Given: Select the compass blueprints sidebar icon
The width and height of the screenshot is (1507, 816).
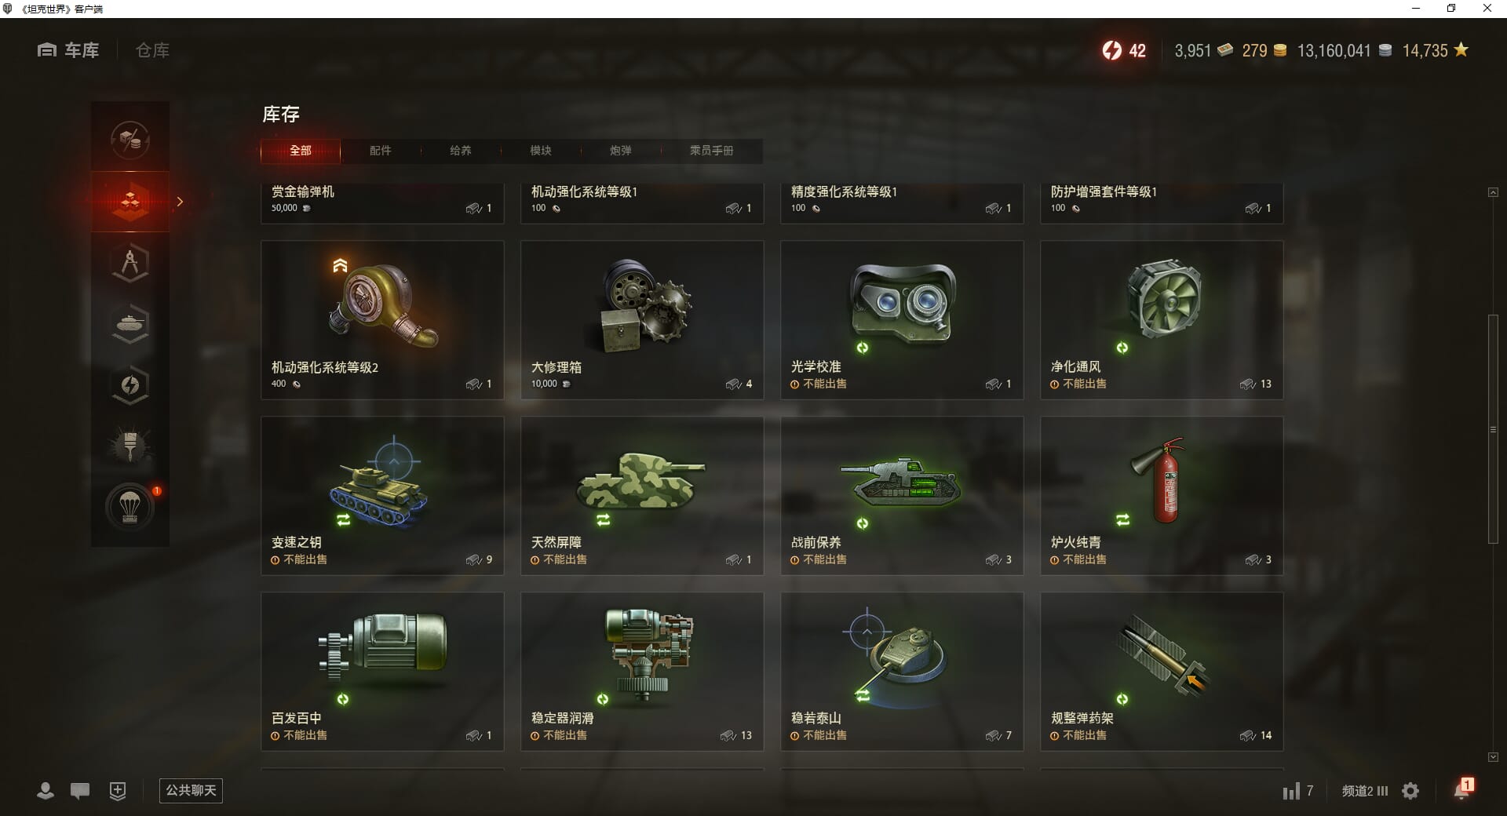Looking at the screenshot, I should [x=130, y=263].
